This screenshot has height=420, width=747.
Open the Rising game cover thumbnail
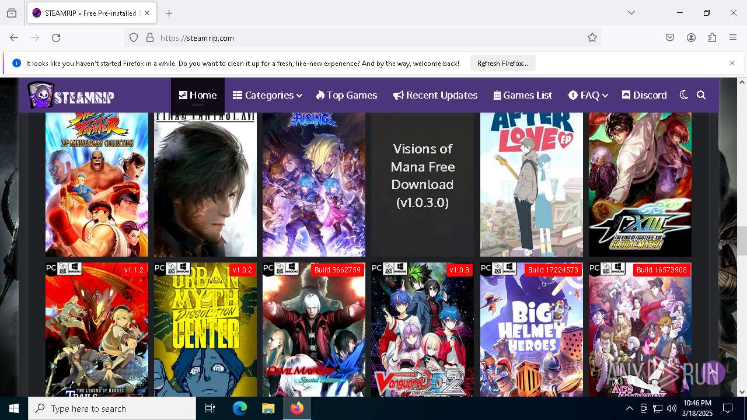(314, 184)
